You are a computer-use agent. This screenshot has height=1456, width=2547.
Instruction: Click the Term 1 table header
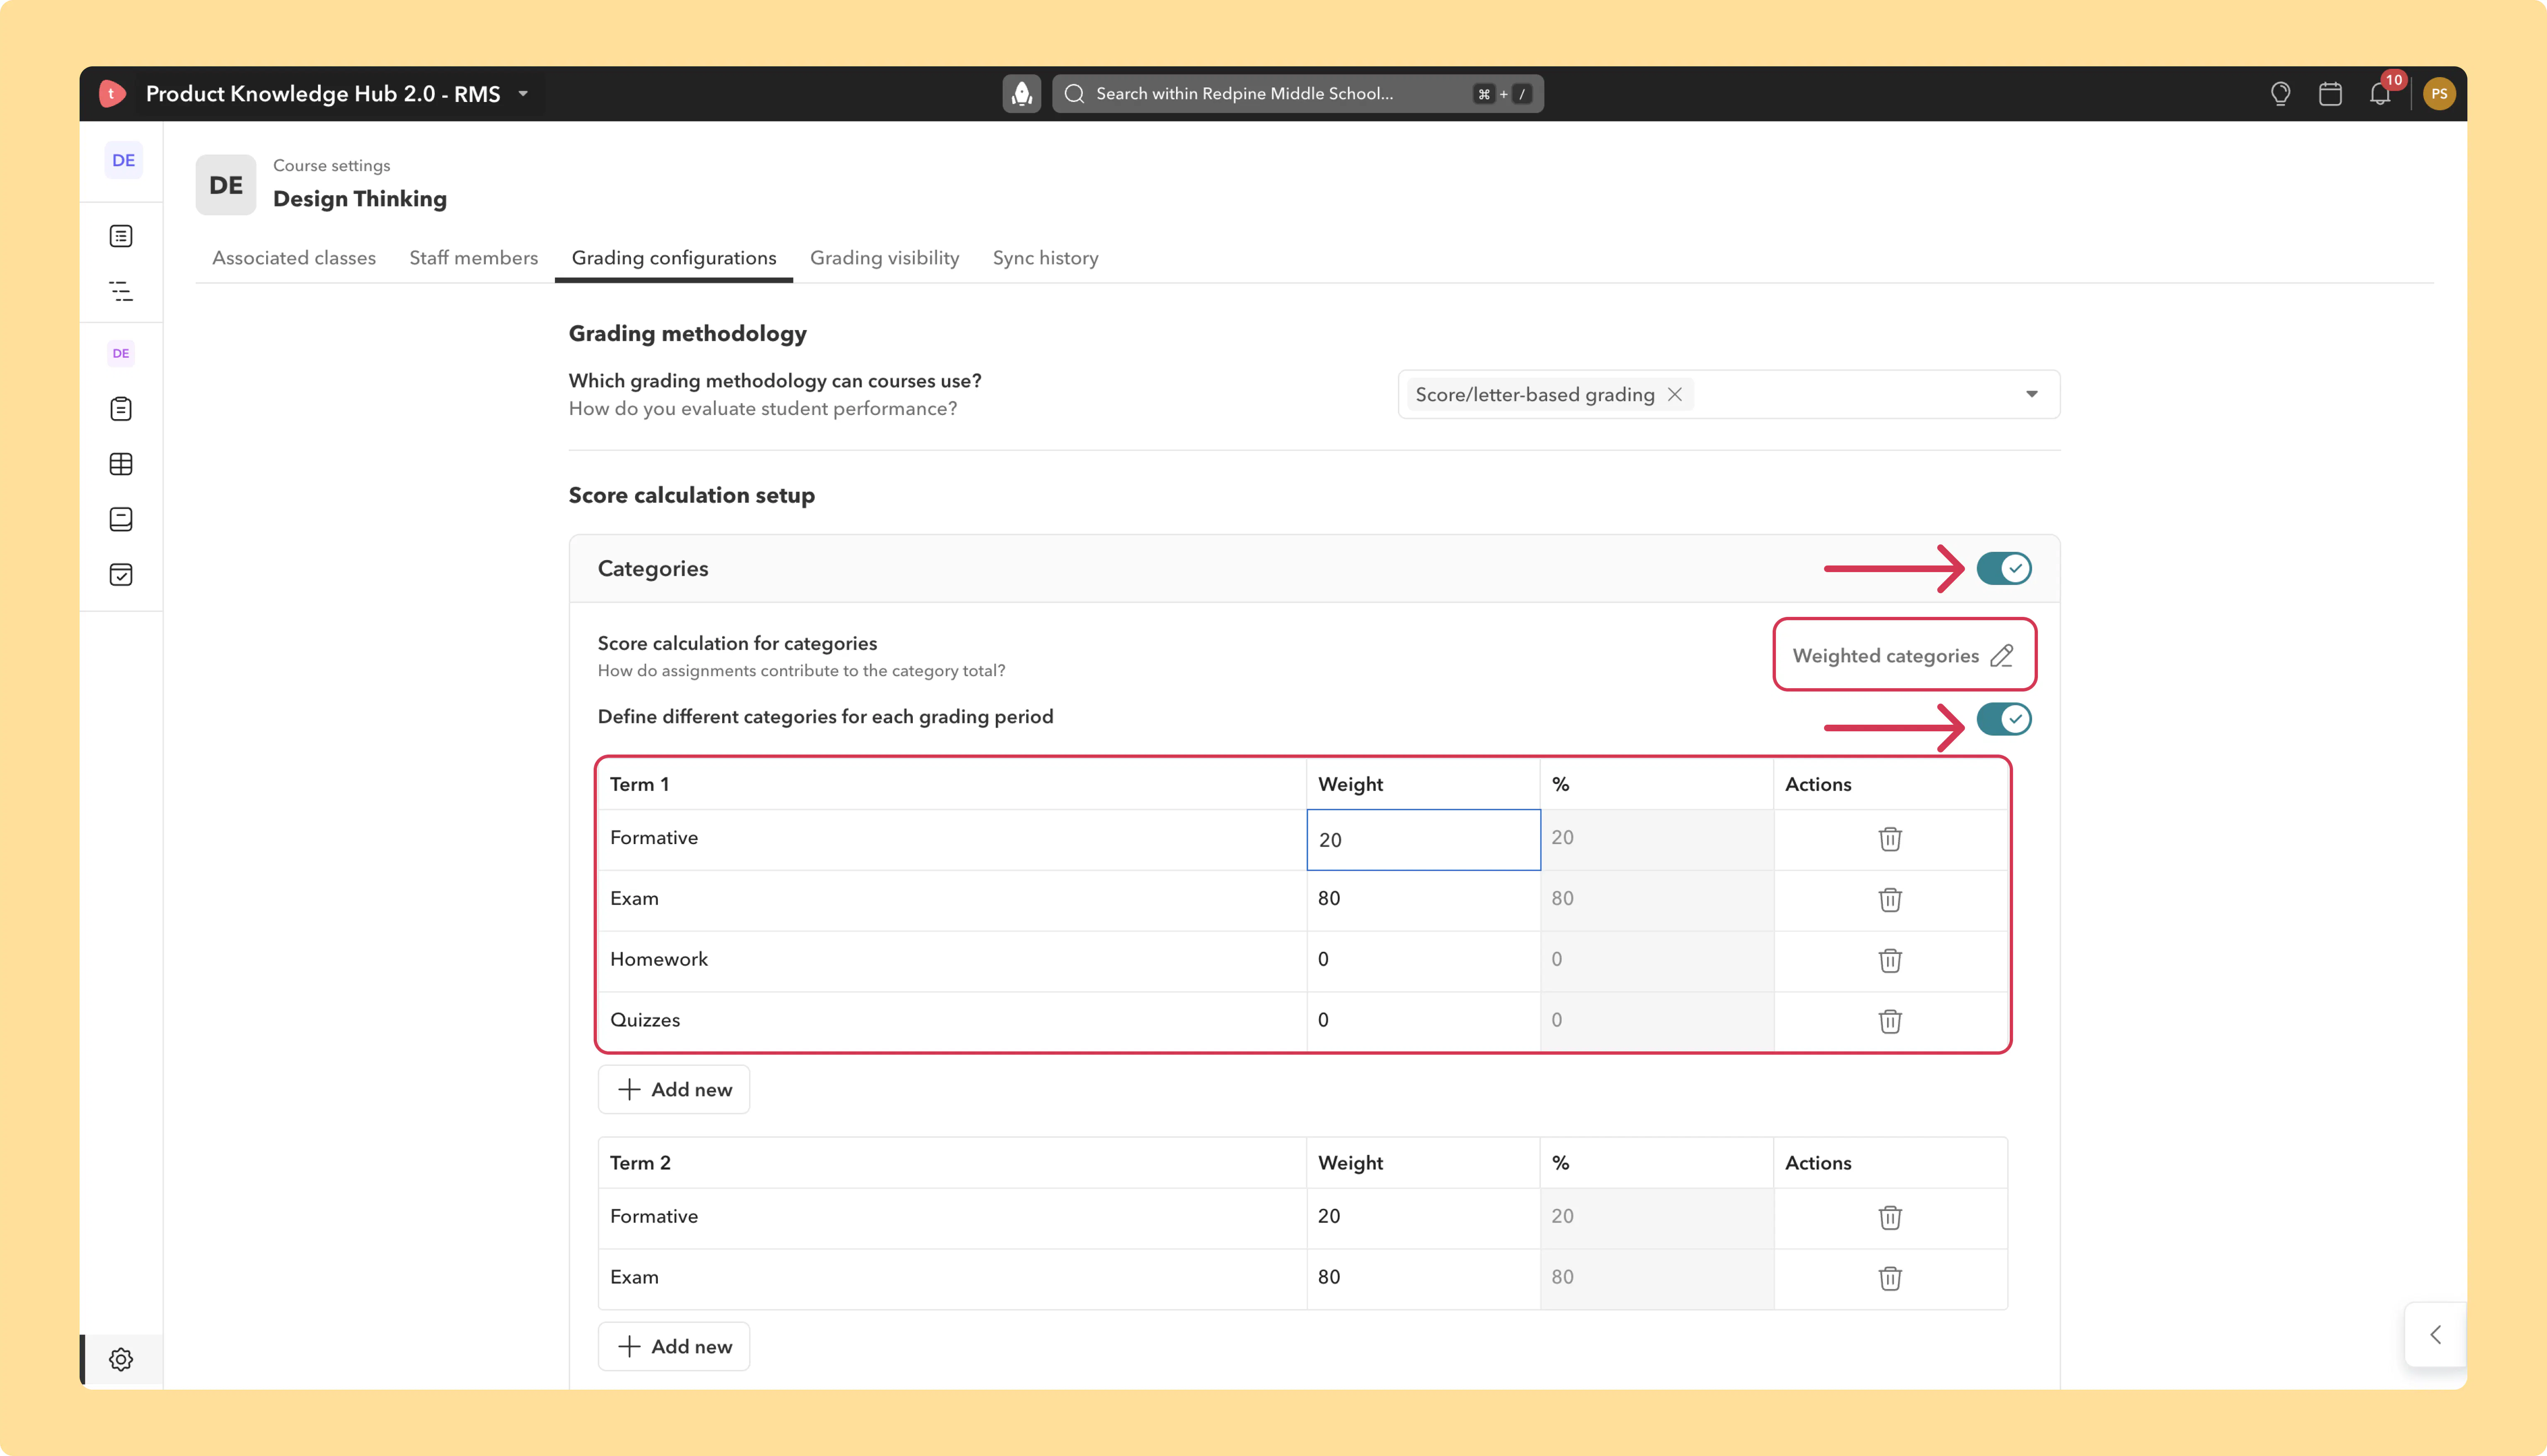640,785
